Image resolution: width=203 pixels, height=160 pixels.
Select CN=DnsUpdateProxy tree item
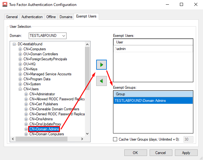45,124
